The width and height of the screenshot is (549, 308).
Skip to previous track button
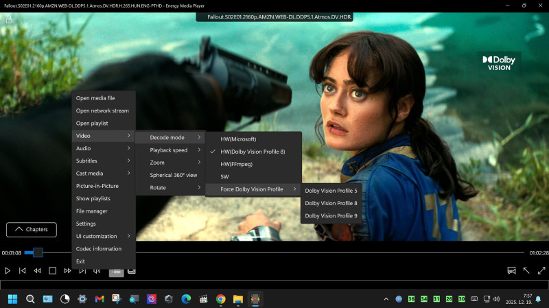[x=22, y=270]
